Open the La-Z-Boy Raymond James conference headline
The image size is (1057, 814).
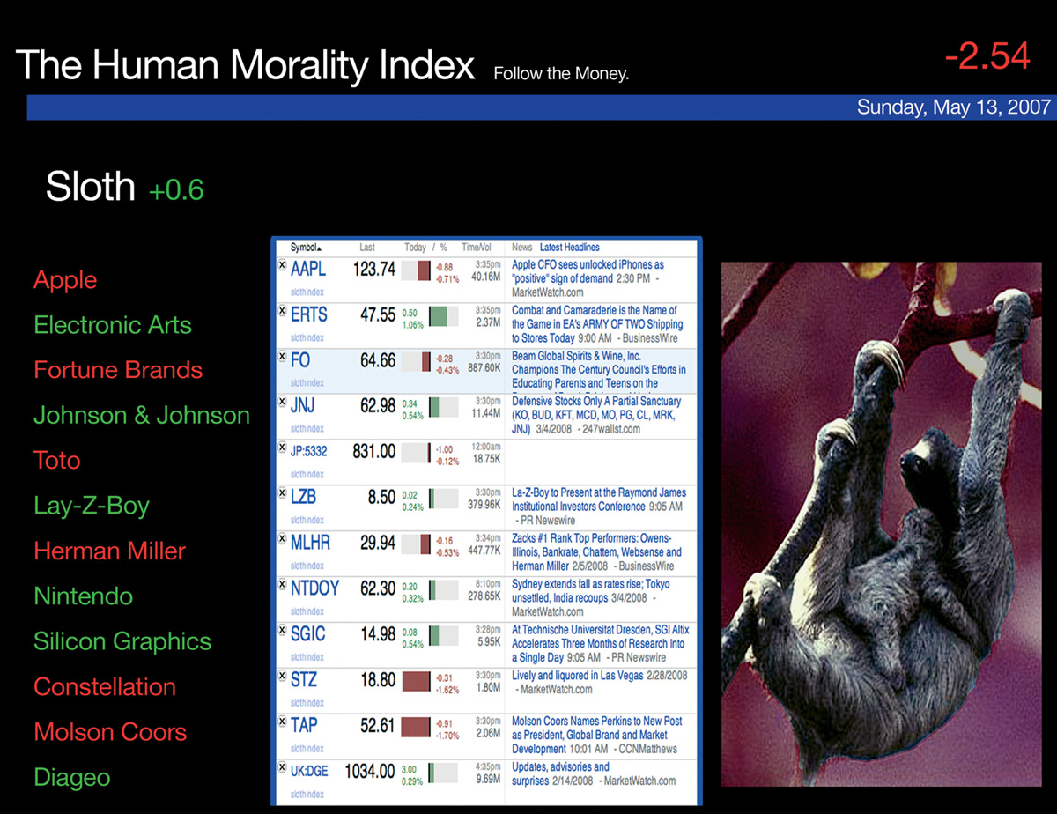tap(599, 499)
